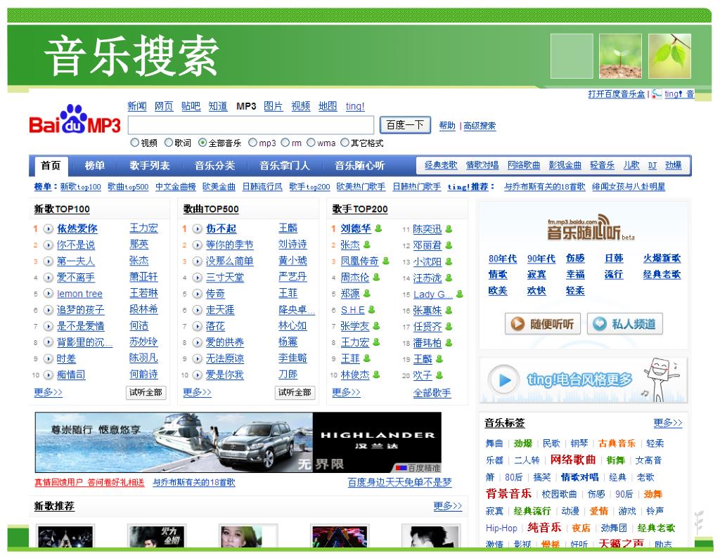Click the 网络歌曲 music tag
Viewport: 720px width, 558px height.
coord(572,460)
